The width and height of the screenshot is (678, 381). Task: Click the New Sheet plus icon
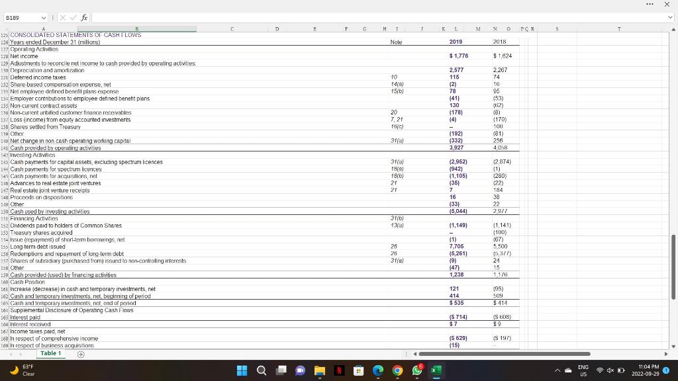[79, 353]
